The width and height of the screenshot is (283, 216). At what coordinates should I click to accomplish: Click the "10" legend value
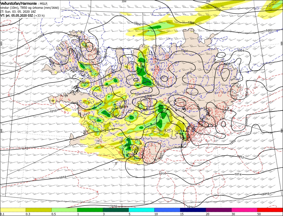tap(156, 214)
